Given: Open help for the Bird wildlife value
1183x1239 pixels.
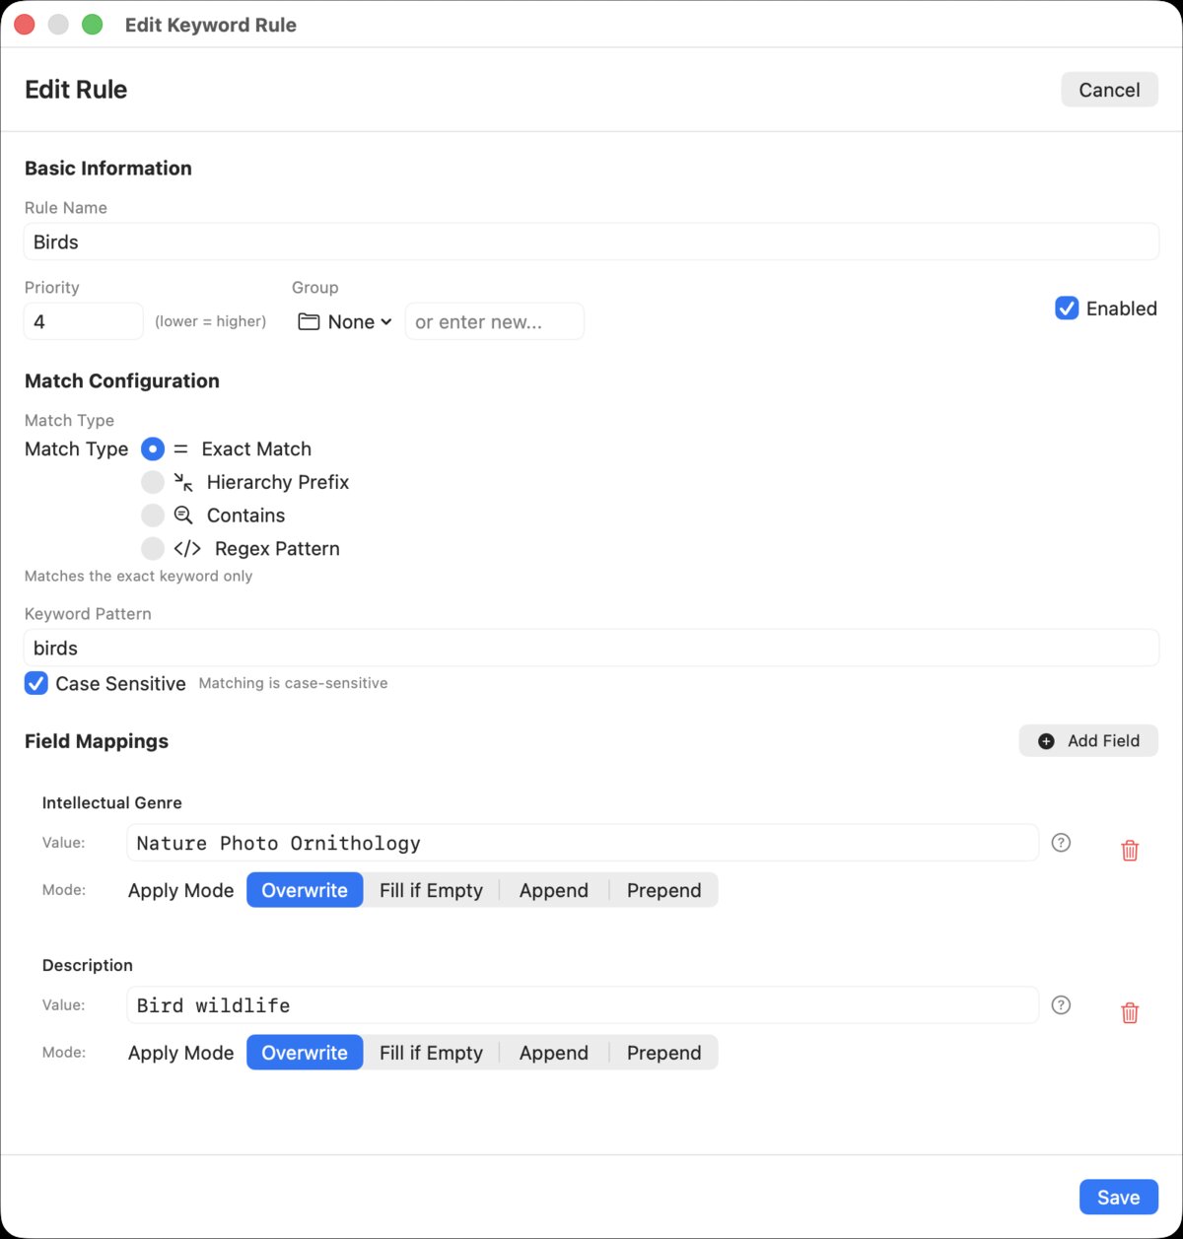Looking at the screenshot, I should (x=1061, y=1004).
